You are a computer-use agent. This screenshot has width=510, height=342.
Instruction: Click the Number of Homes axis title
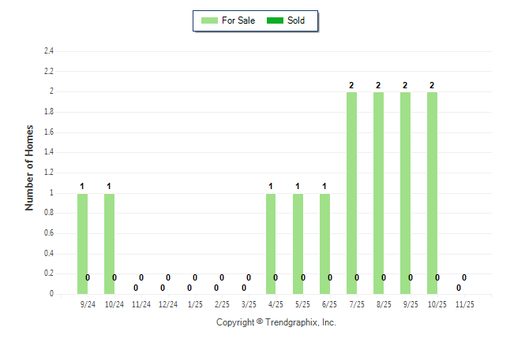(29, 167)
